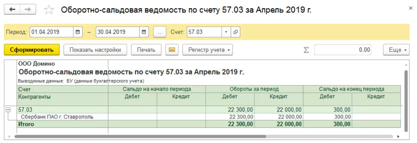Collapse the 57.03 account group
The height and width of the screenshot is (143, 417).
(8, 110)
